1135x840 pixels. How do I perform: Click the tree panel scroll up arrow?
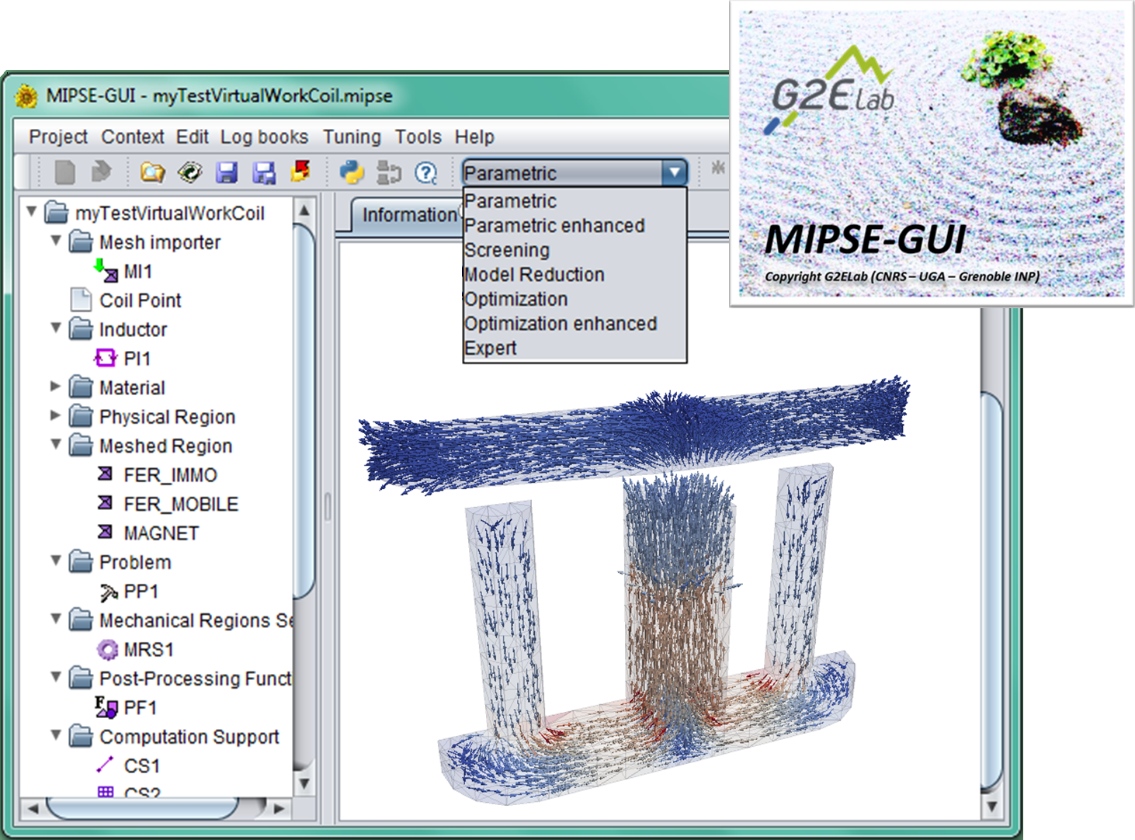pyautogui.click(x=304, y=210)
